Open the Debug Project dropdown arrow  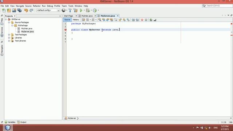[x=91, y=11]
